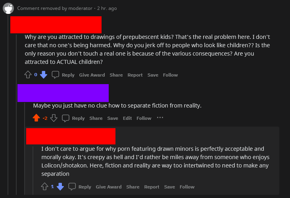Toggle the blue downvote on the score 1 comment
Screen dimensions: 290x198
[x=60, y=186]
